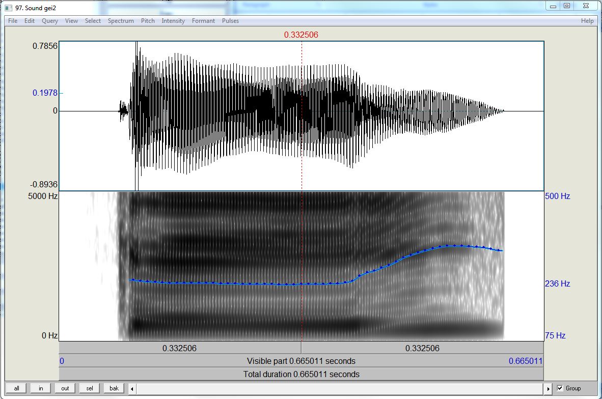Click the 'in' zoom button

tap(41, 388)
